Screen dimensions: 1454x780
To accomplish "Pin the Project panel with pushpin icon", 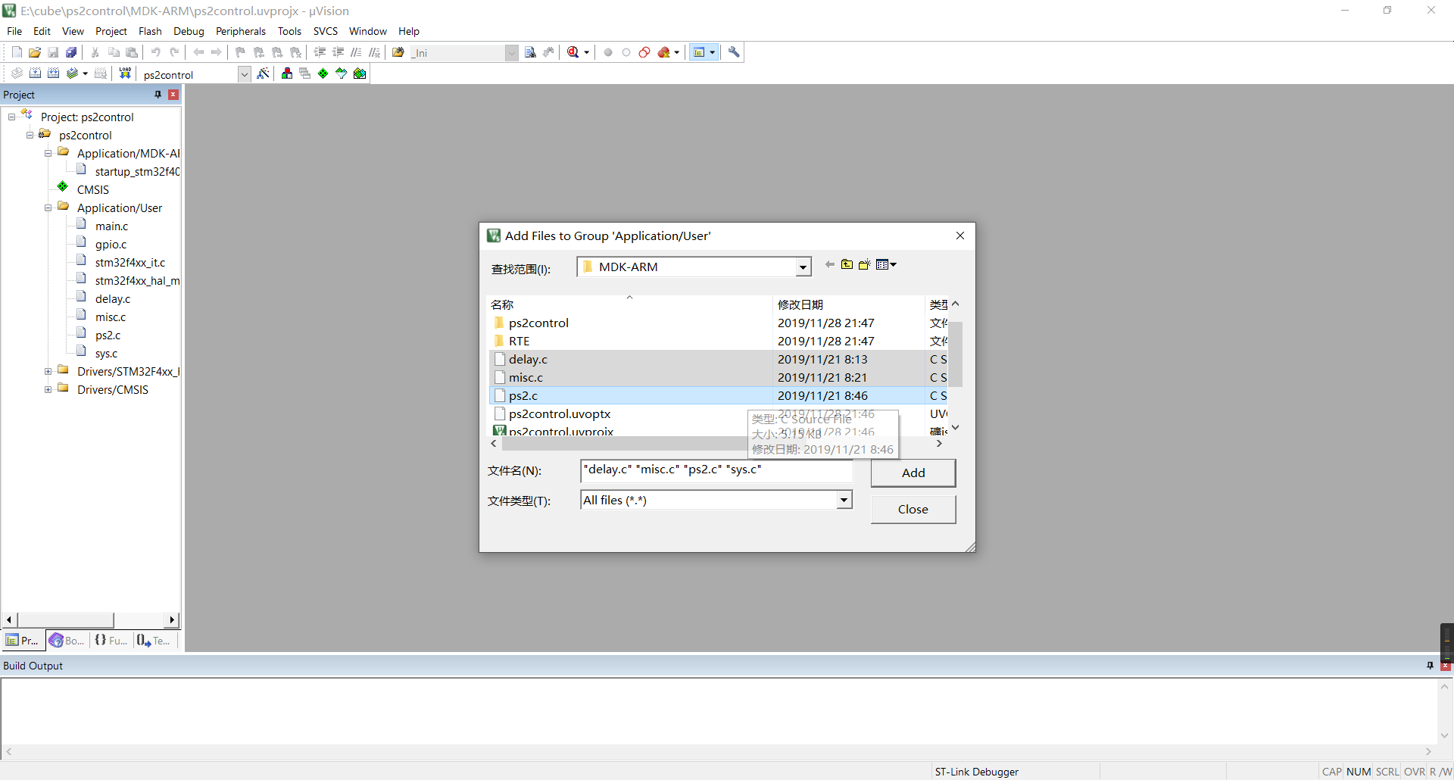I will (x=158, y=95).
